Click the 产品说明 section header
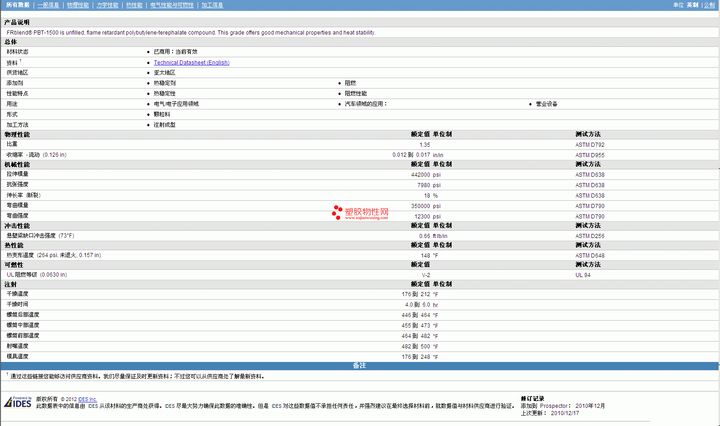 [17, 22]
